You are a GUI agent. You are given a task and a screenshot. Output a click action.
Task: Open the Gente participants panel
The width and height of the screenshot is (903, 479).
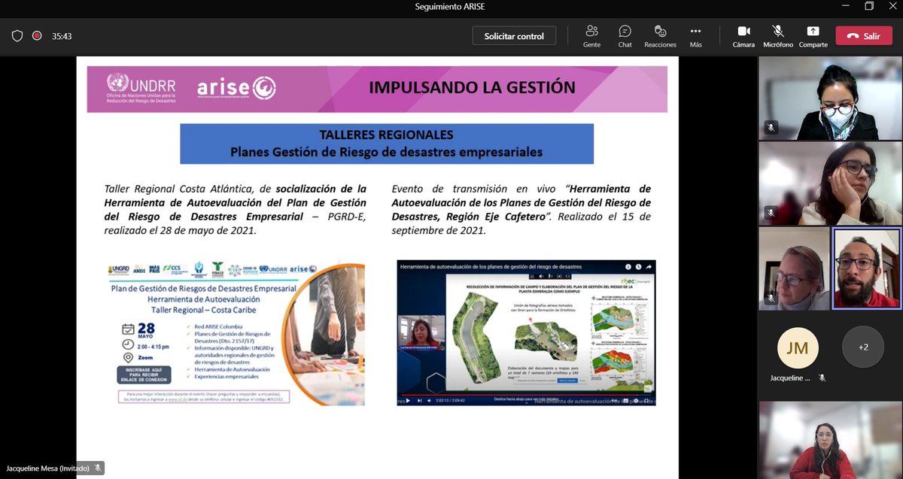pyautogui.click(x=591, y=35)
